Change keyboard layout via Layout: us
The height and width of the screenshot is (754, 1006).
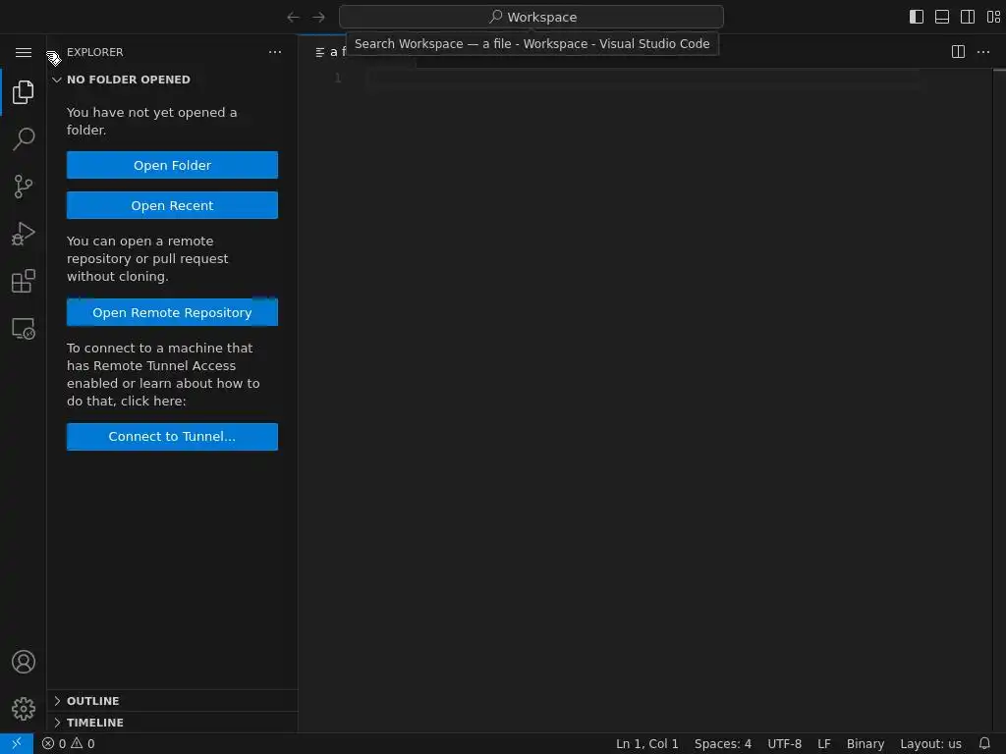click(x=930, y=744)
